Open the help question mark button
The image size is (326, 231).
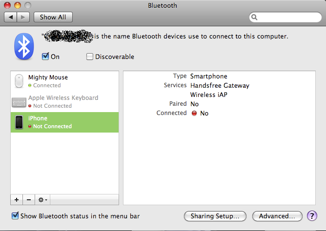[x=312, y=215]
